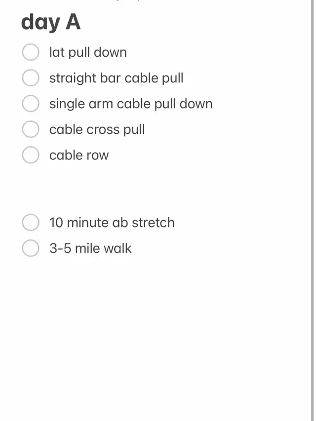Check the 10 minute ab stretch circle

(x=31, y=223)
